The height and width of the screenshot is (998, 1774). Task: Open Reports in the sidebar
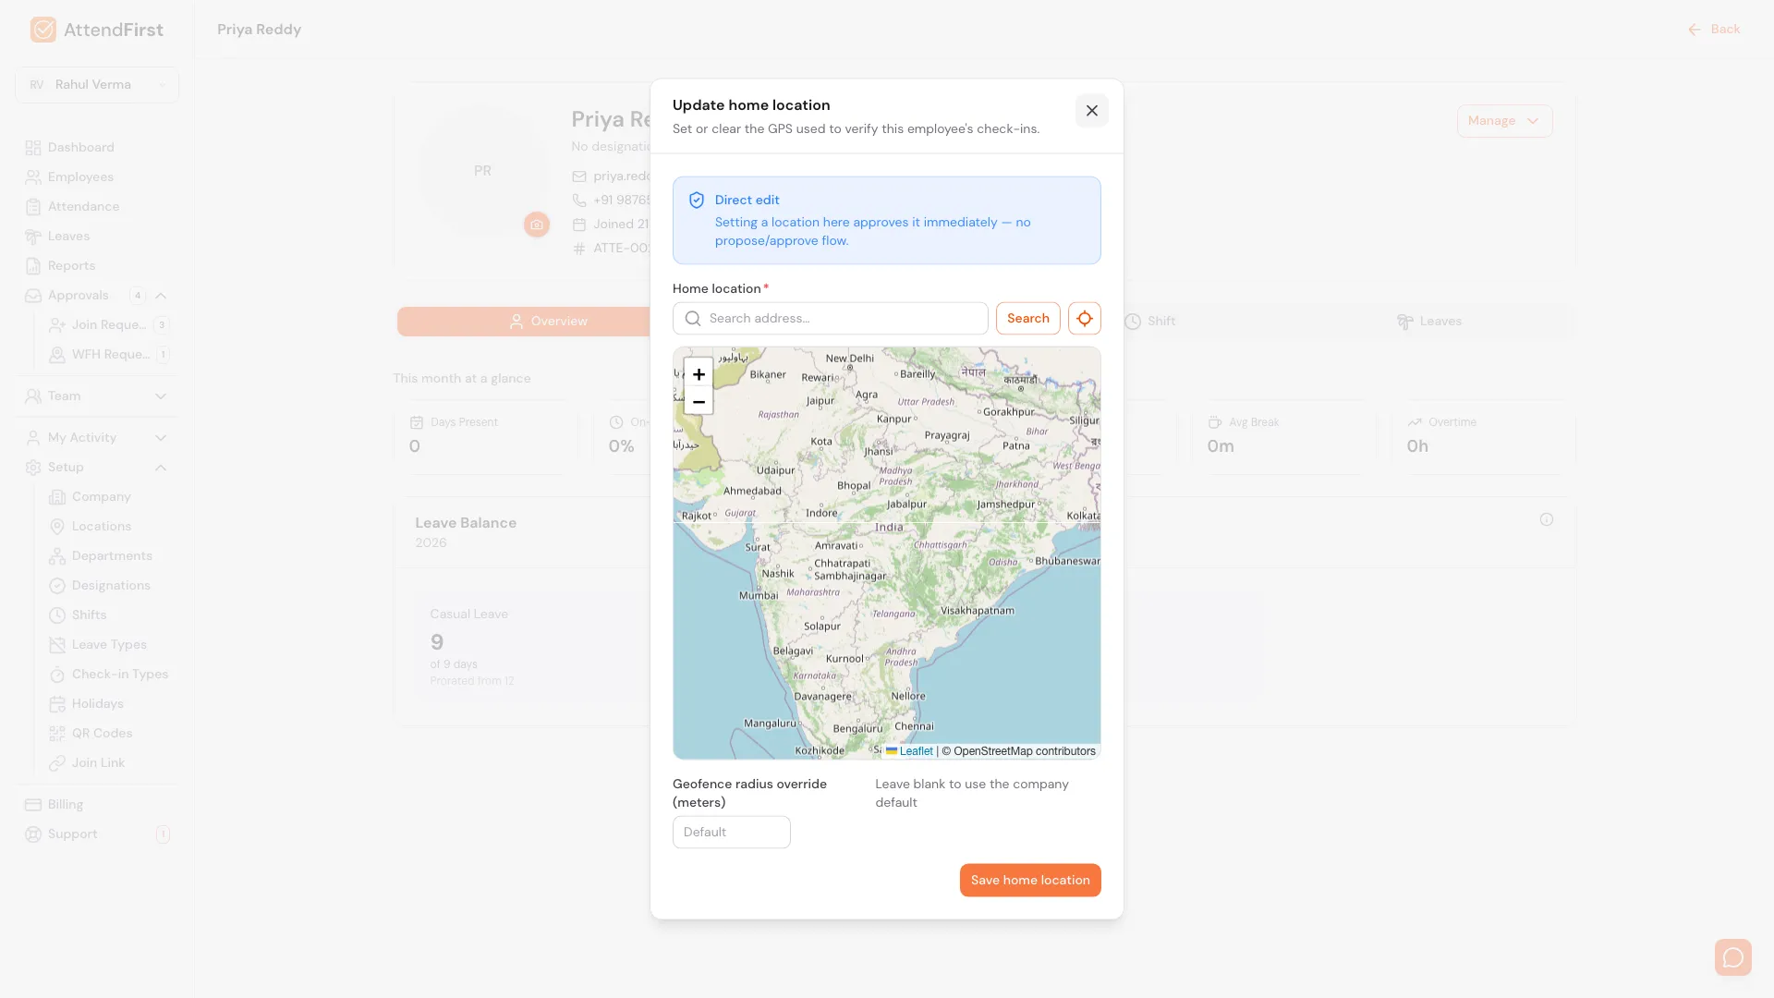coord(97,266)
